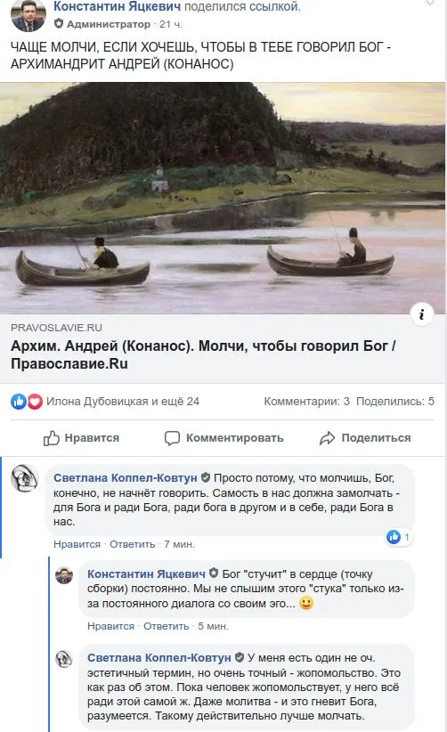Click Светлана Коппел-Ковтун's avatar on the first comment
The width and height of the screenshot is (447, 732).
pyautogui.click(x=24, y=478)
